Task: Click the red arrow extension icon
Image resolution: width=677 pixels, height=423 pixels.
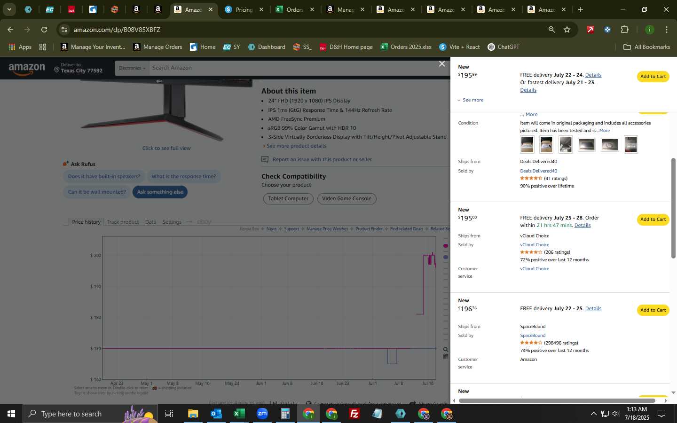Action: point(590,30)
